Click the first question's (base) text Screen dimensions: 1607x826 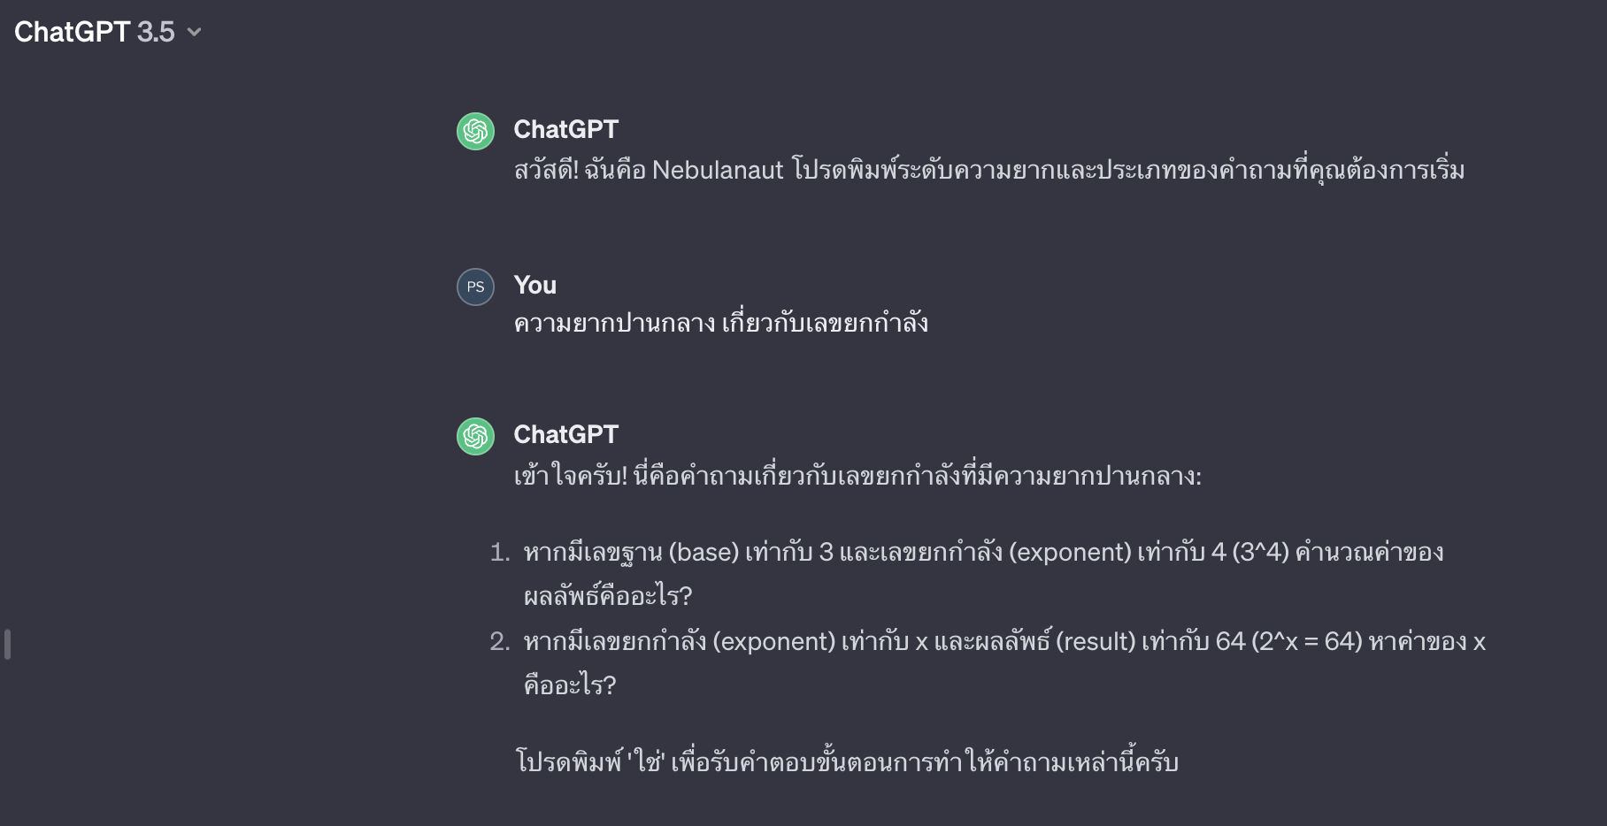704,552
